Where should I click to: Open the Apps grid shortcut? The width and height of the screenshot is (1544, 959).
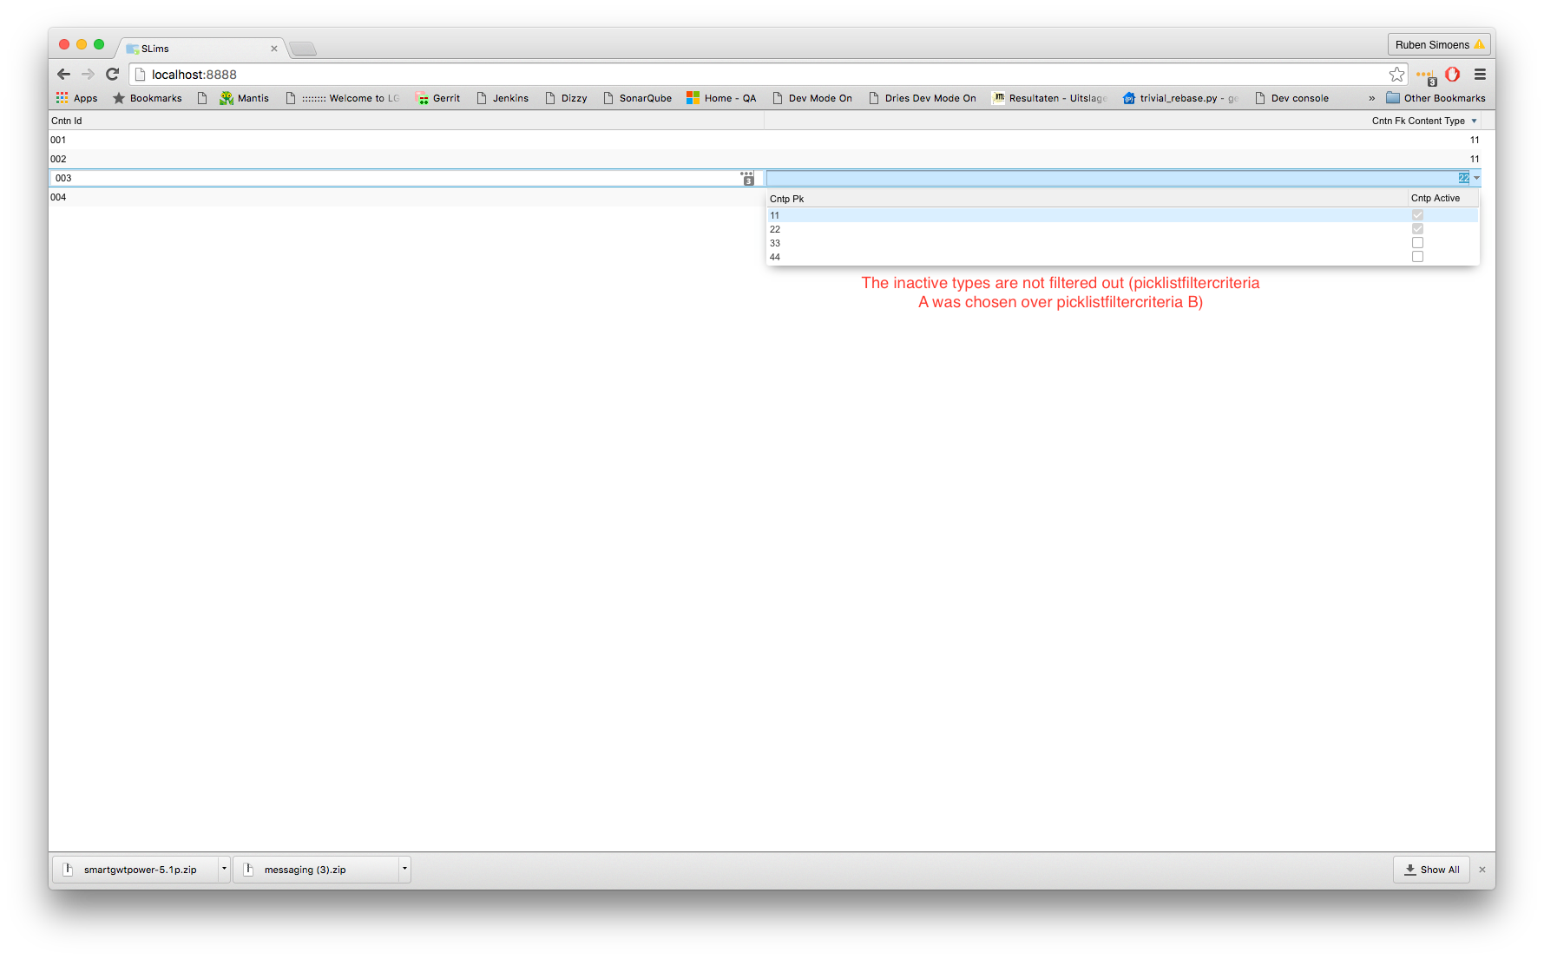point(77,98)
